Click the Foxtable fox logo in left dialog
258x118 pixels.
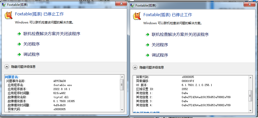[x=9, y=16]
